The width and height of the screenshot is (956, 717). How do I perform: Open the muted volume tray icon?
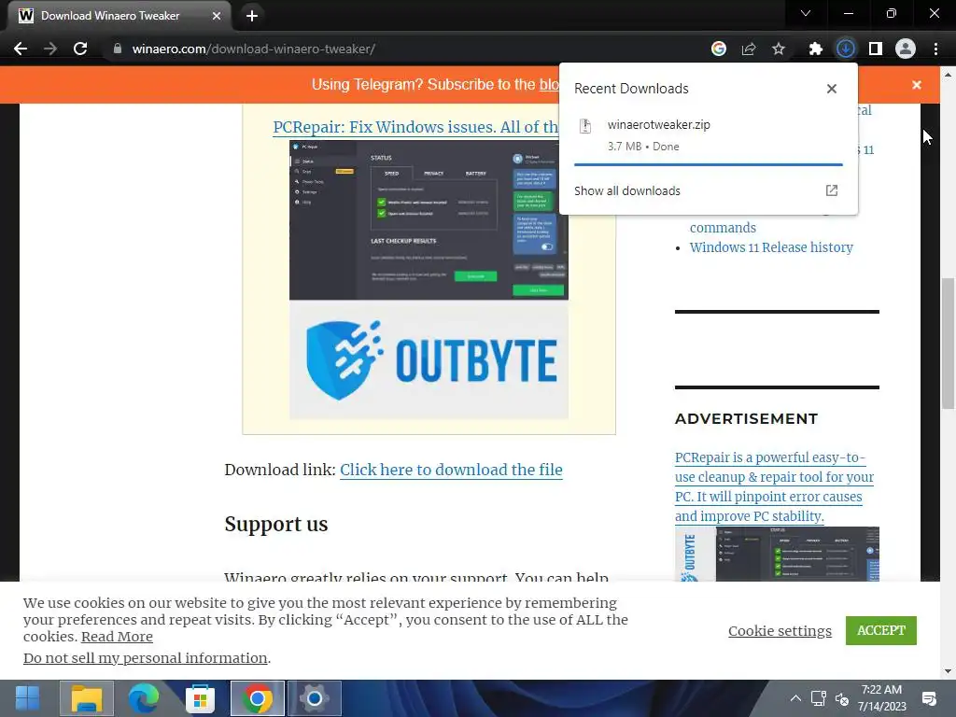click(842, 698)
